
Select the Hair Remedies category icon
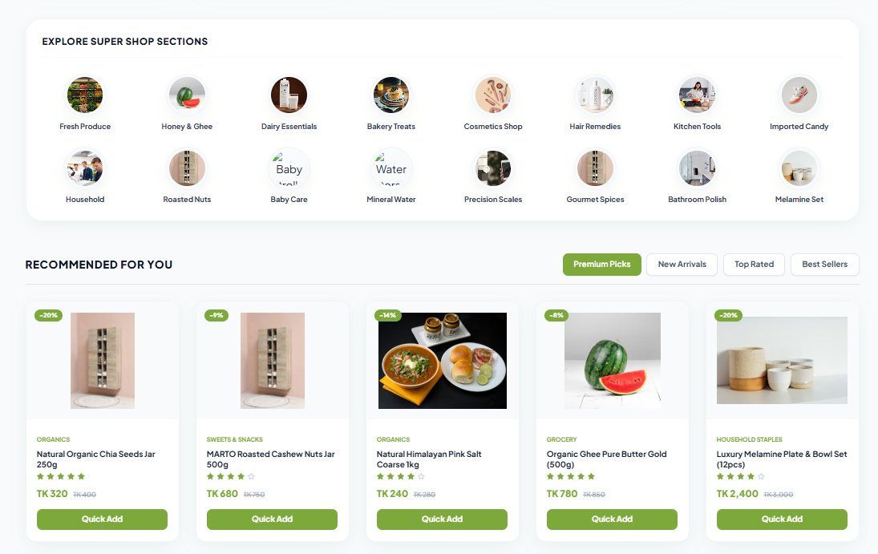[595, 95]
